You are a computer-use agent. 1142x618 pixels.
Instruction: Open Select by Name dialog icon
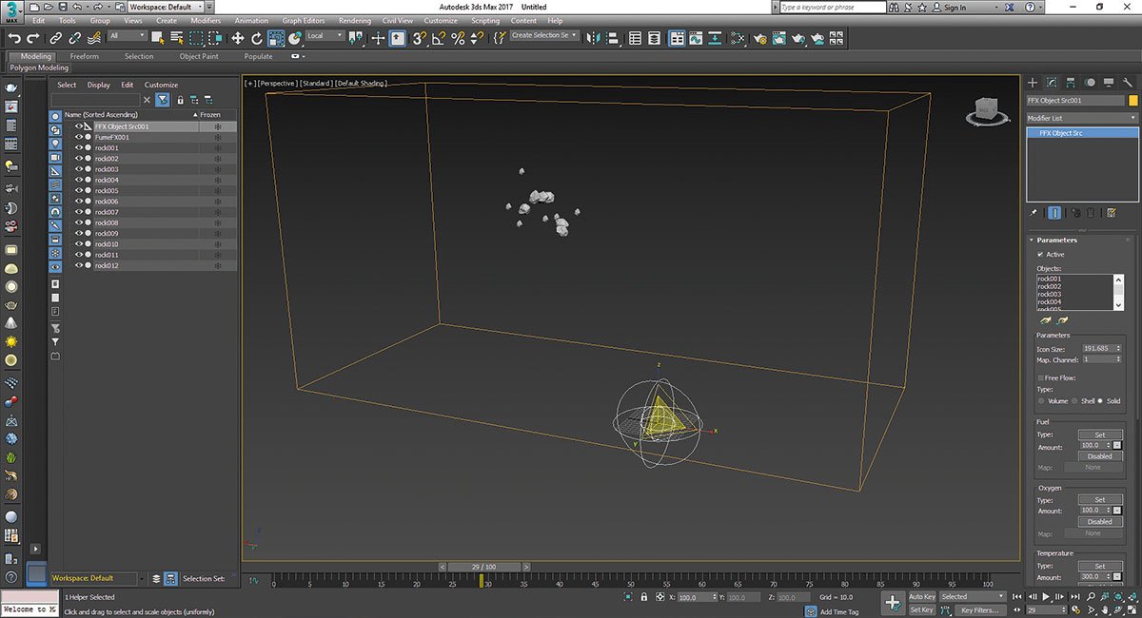[176, 38]
